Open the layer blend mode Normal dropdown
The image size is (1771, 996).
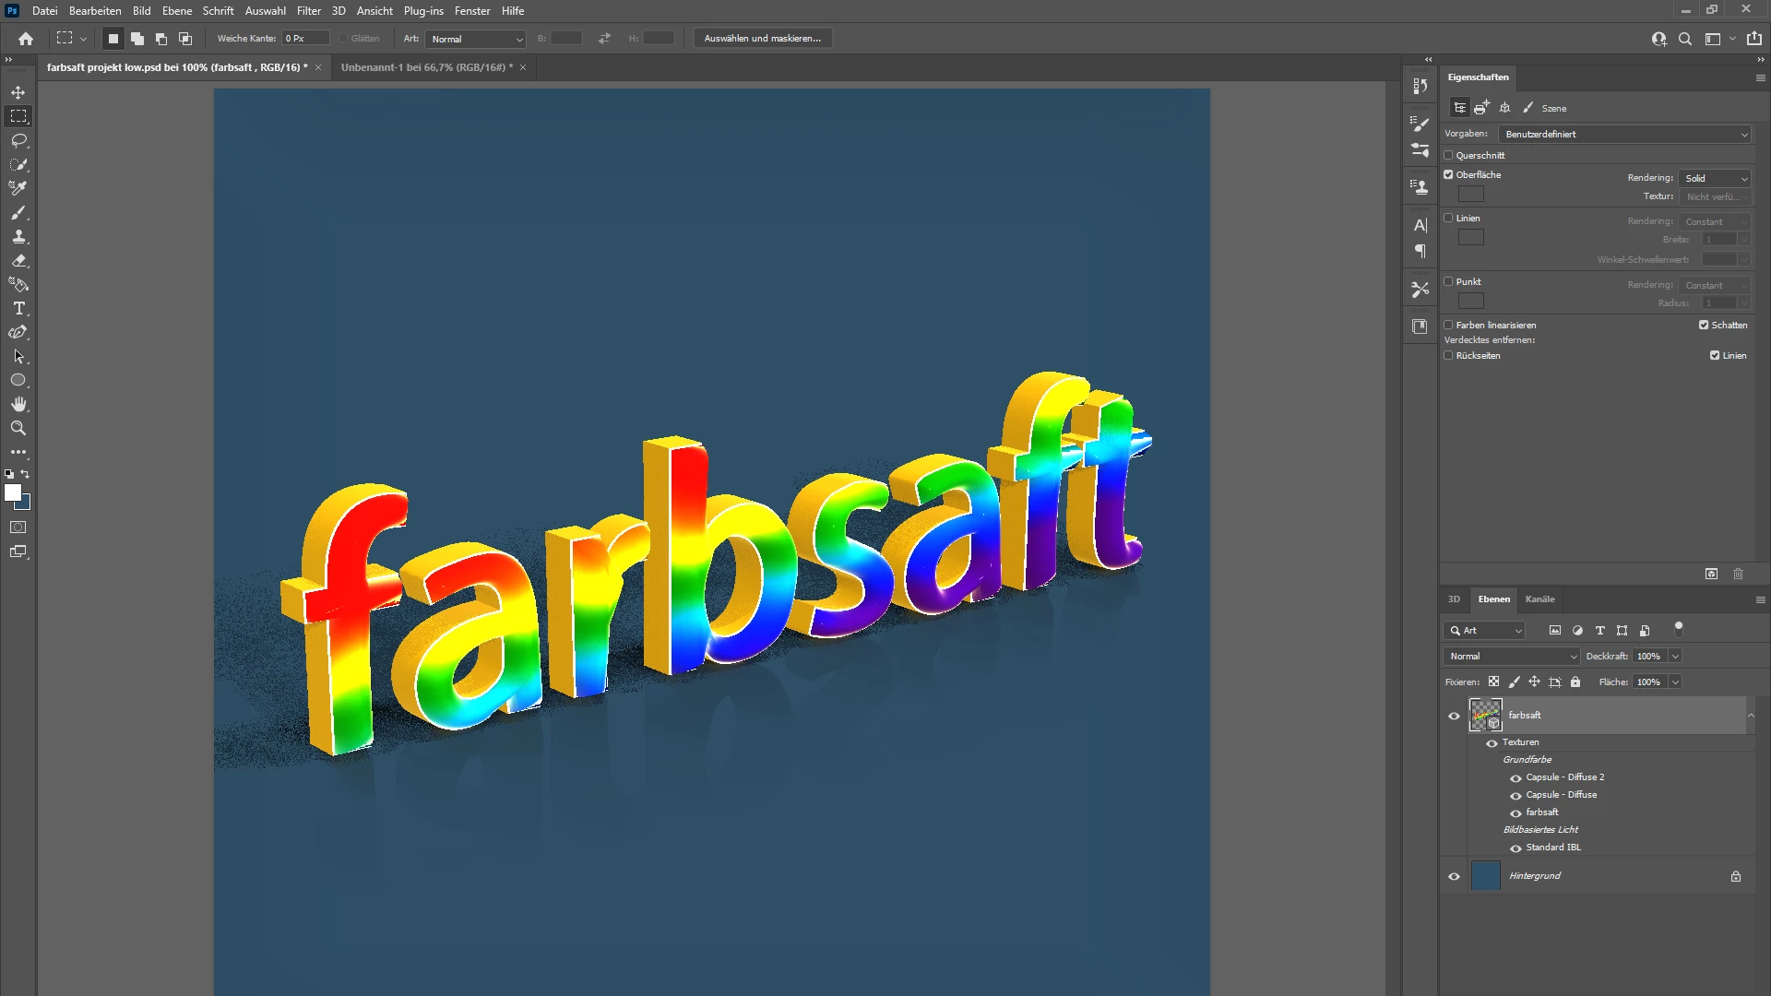pyautogui.click(x=1511, y=657)
